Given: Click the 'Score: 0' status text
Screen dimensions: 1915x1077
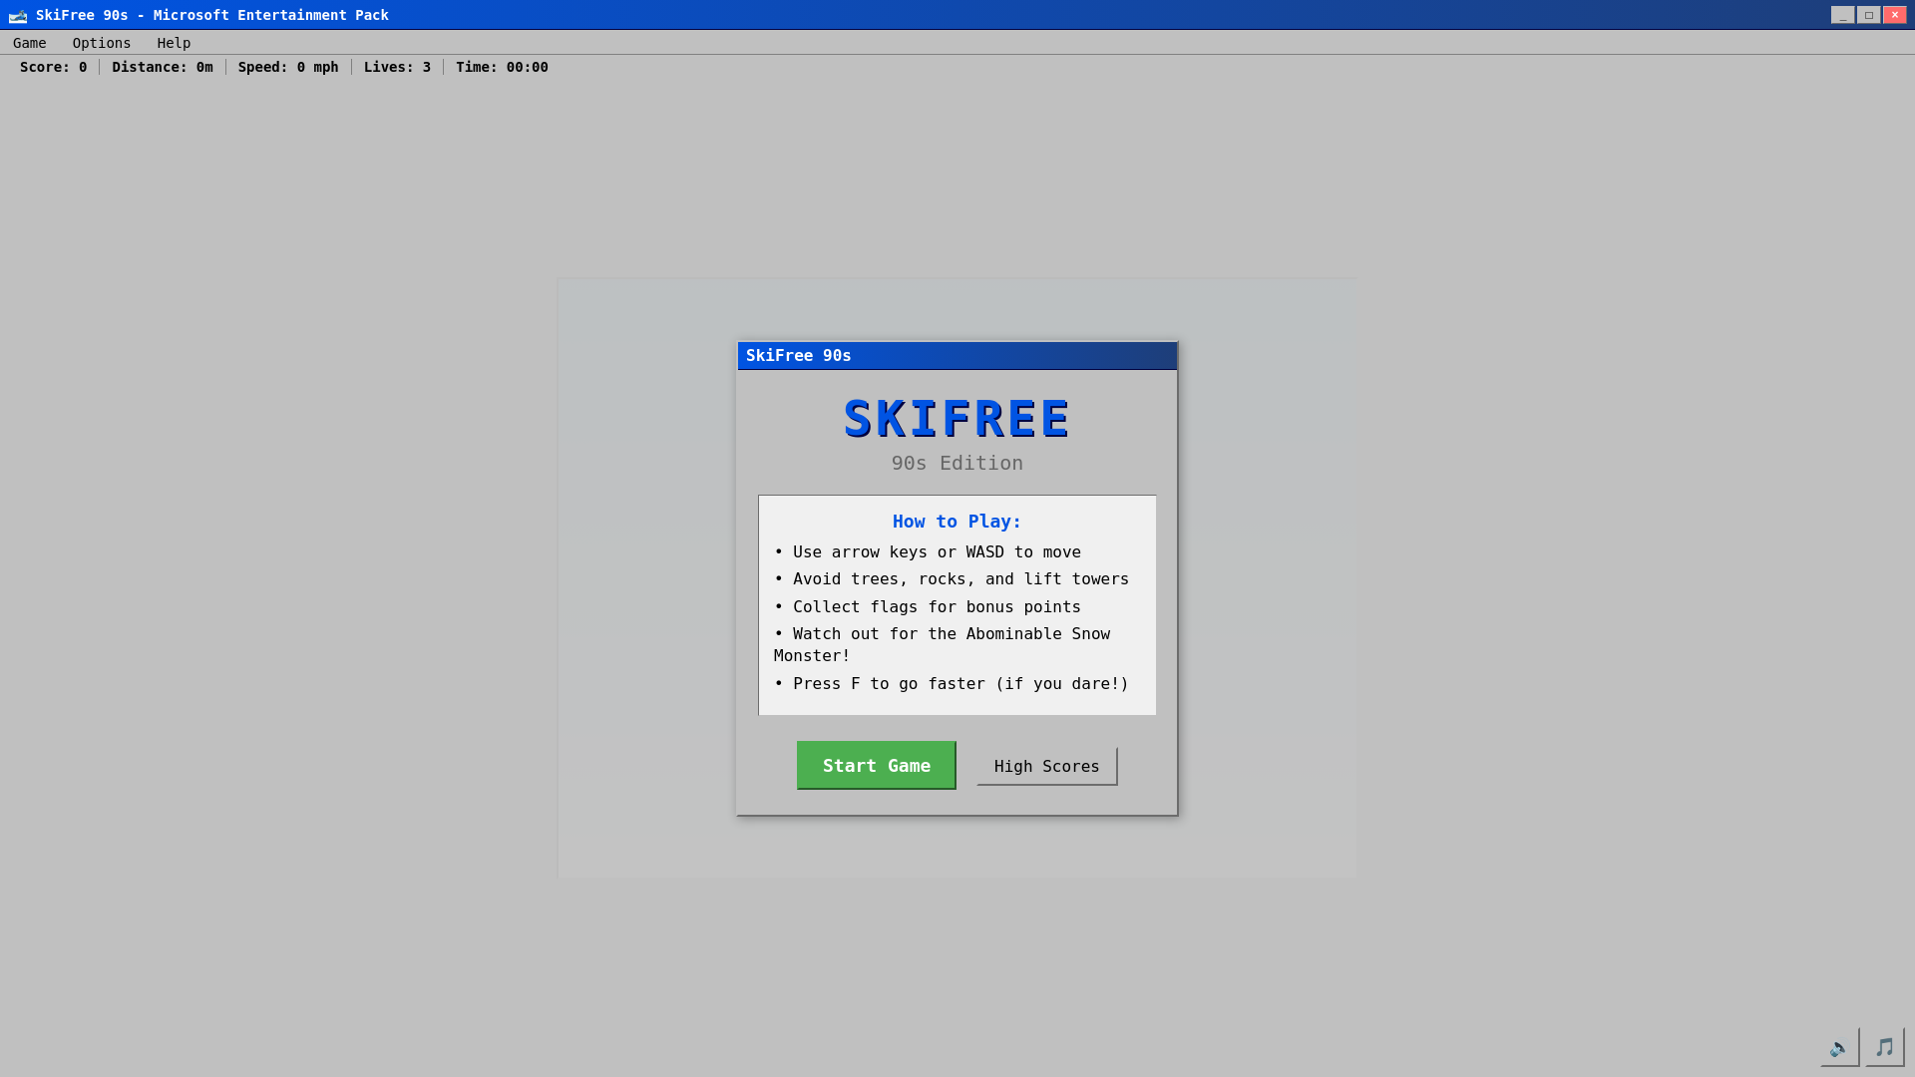Looking at the screenshot, I should [54, 67].
